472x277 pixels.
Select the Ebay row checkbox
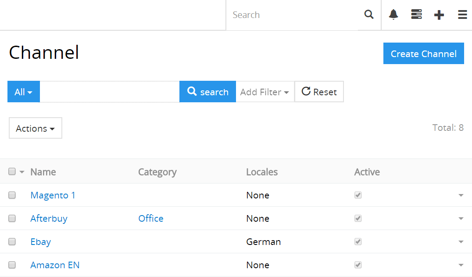click(12, 242)
